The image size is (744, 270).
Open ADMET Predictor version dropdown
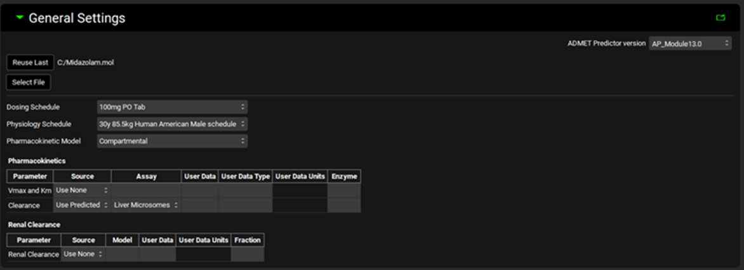pyautogui.click(x=690, y=44)
